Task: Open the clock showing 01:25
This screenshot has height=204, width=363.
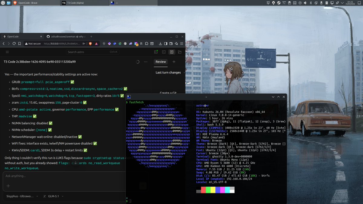Action: pos(350,3)
